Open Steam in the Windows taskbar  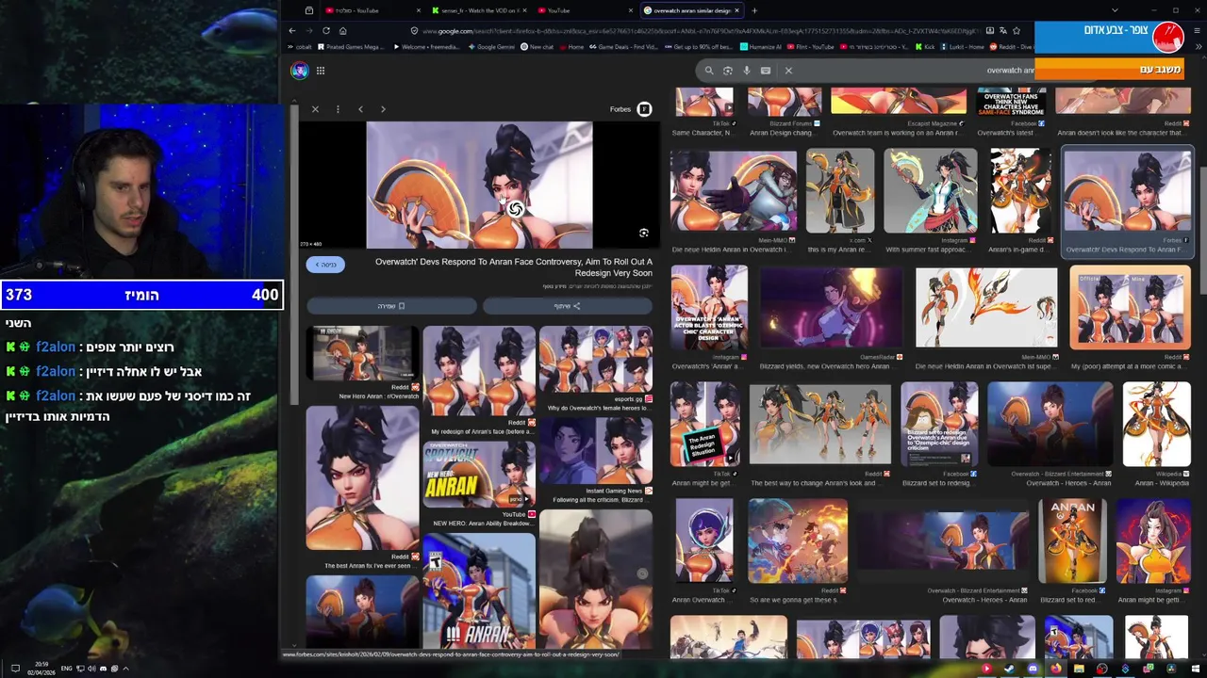(1009, 669)
